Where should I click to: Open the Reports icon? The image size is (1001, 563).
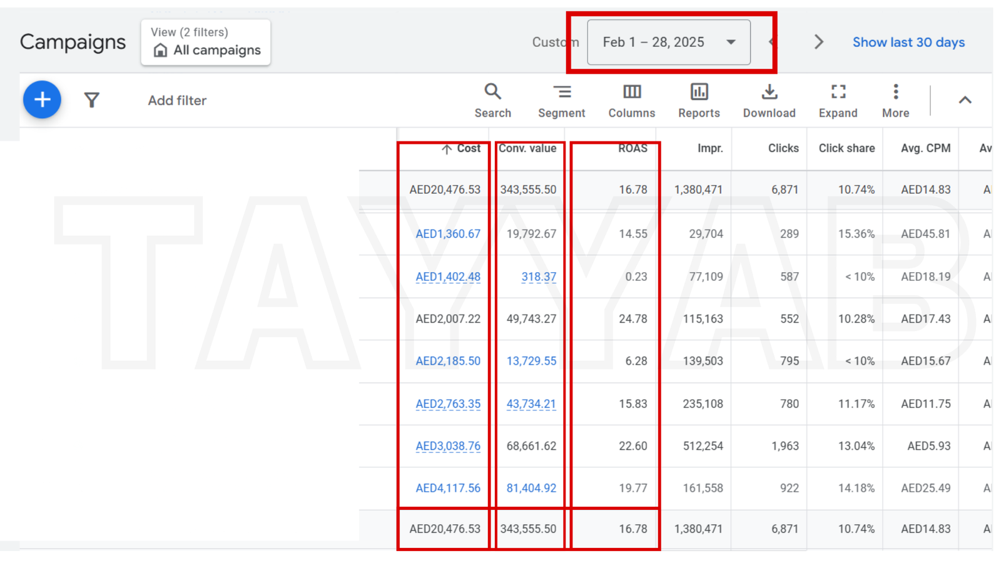tap(699, 100)
